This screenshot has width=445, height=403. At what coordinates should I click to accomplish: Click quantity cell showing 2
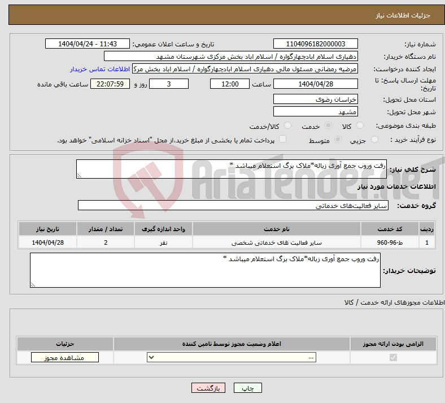click(106, 242)
